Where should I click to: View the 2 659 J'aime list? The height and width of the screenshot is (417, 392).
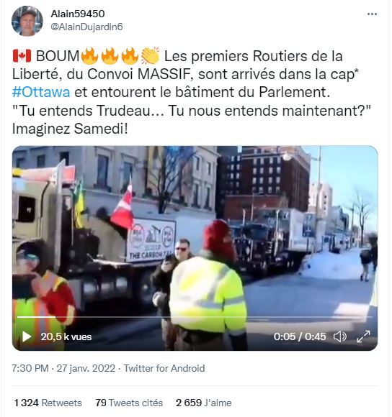(204, 403)
